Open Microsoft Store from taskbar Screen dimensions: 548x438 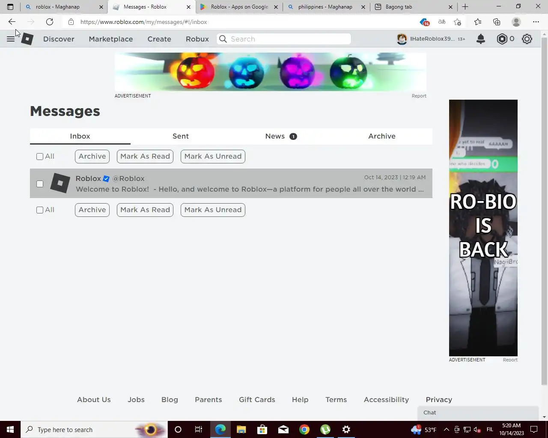tap(262, 429)
